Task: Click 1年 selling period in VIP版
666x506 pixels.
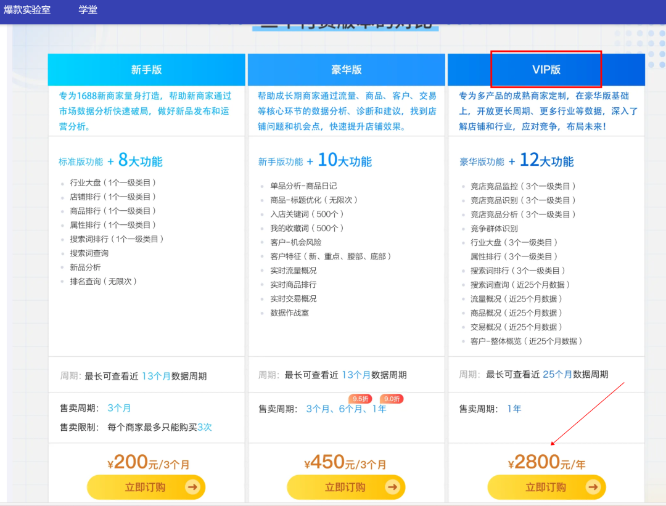Action: click(x=514, y=409)
